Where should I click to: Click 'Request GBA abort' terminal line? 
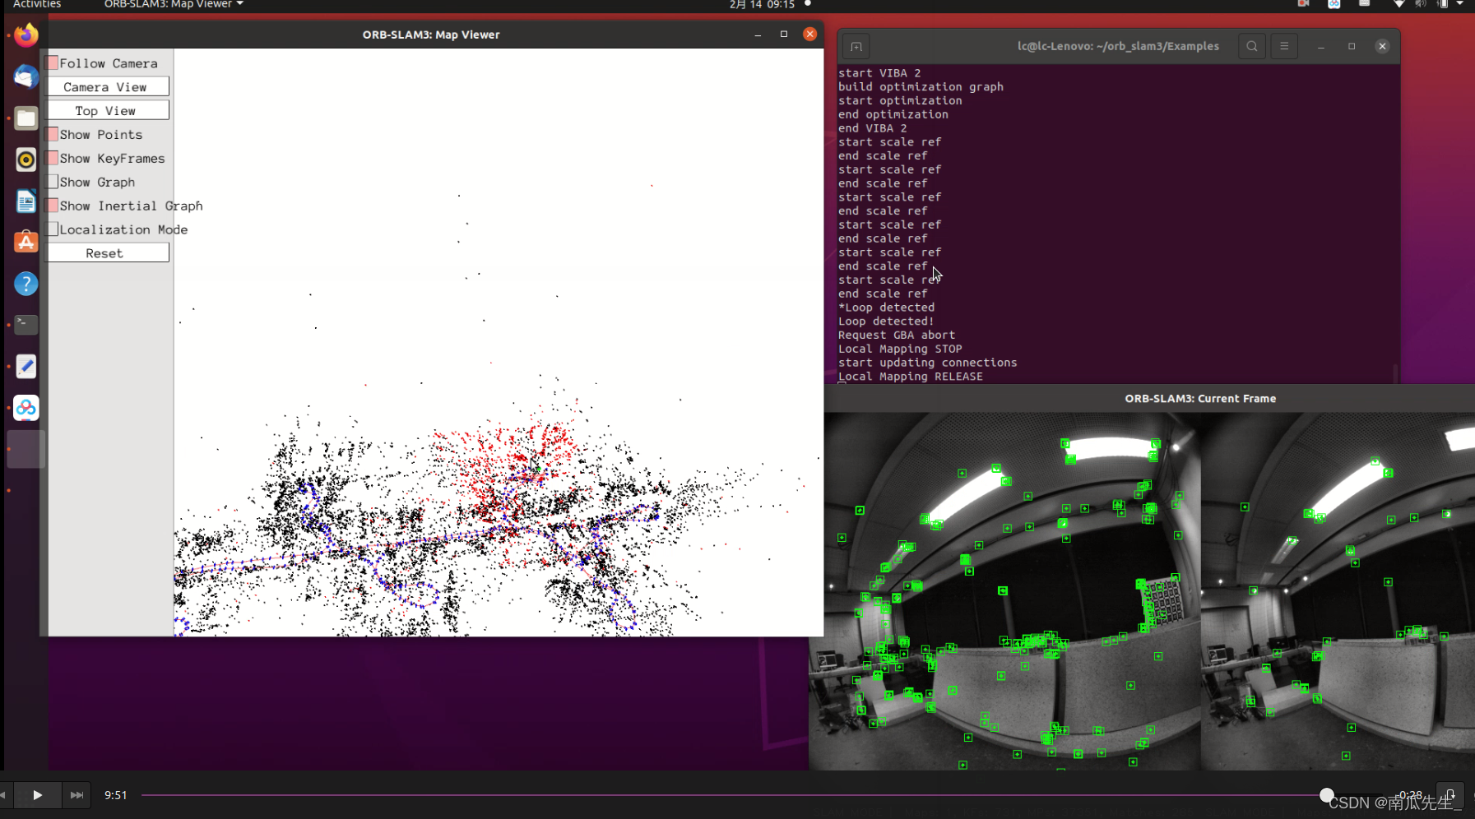pos(897,335)
